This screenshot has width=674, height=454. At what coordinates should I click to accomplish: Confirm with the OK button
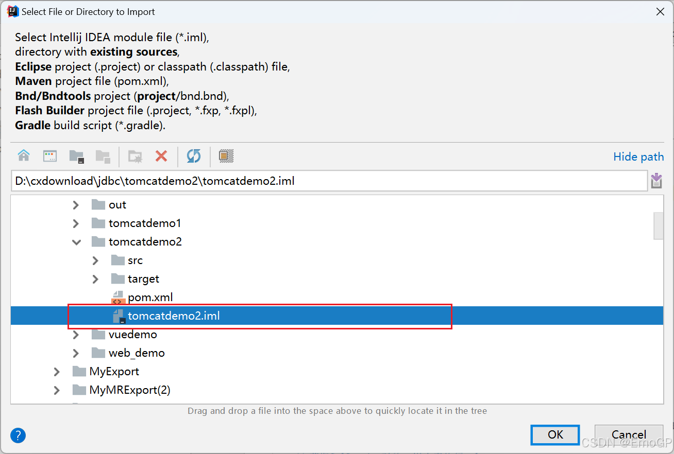click(x=555, y=434)
